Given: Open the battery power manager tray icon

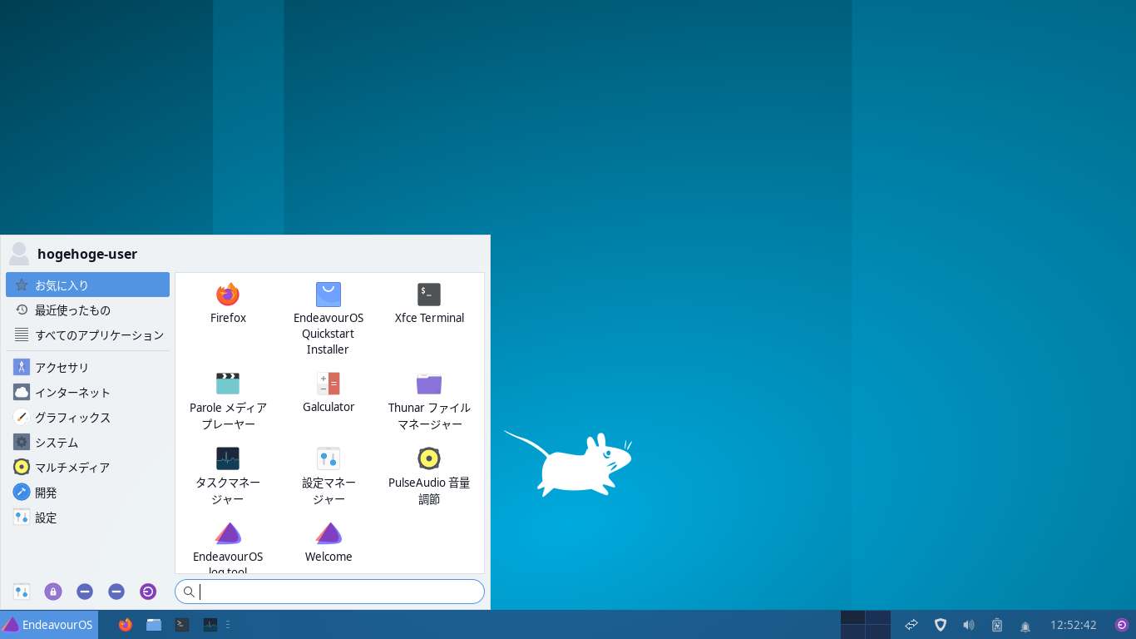Looking at the screenshot, I should pyautogui.click(x=997, y=625).
